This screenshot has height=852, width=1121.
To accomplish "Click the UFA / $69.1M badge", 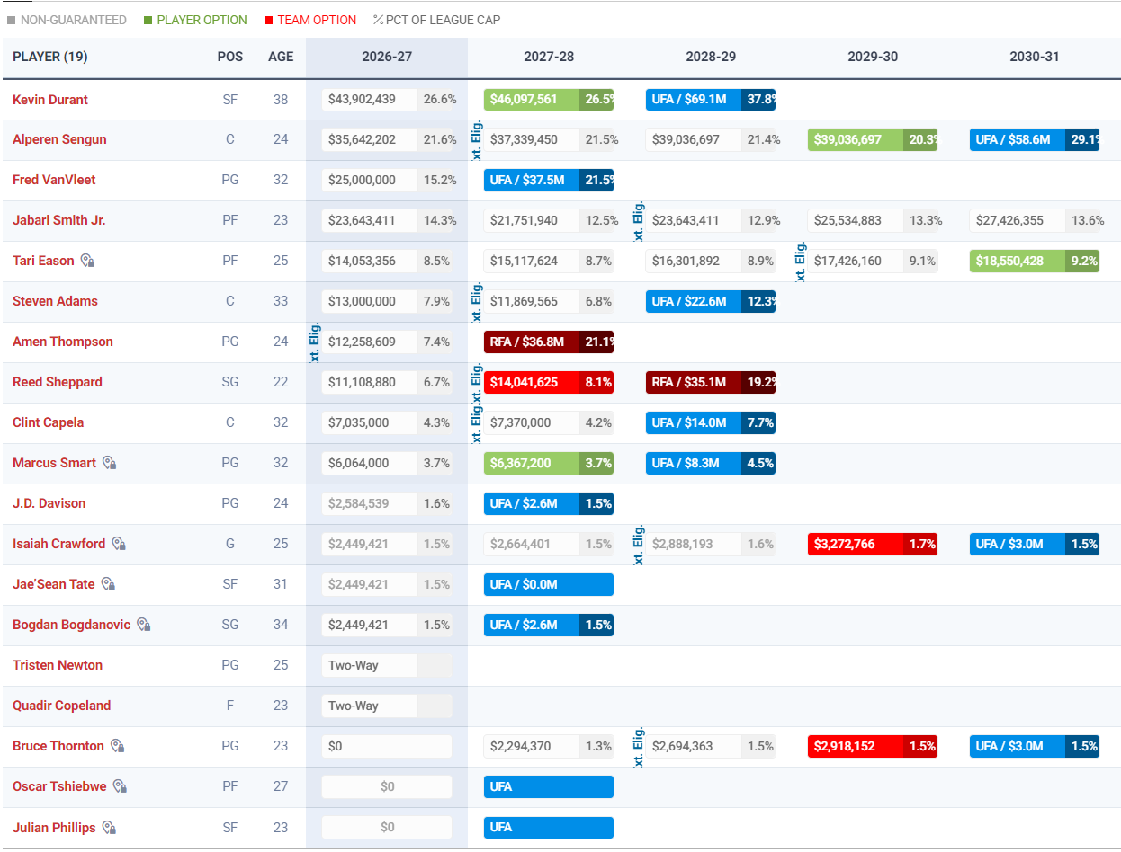I will pos(711,100).
